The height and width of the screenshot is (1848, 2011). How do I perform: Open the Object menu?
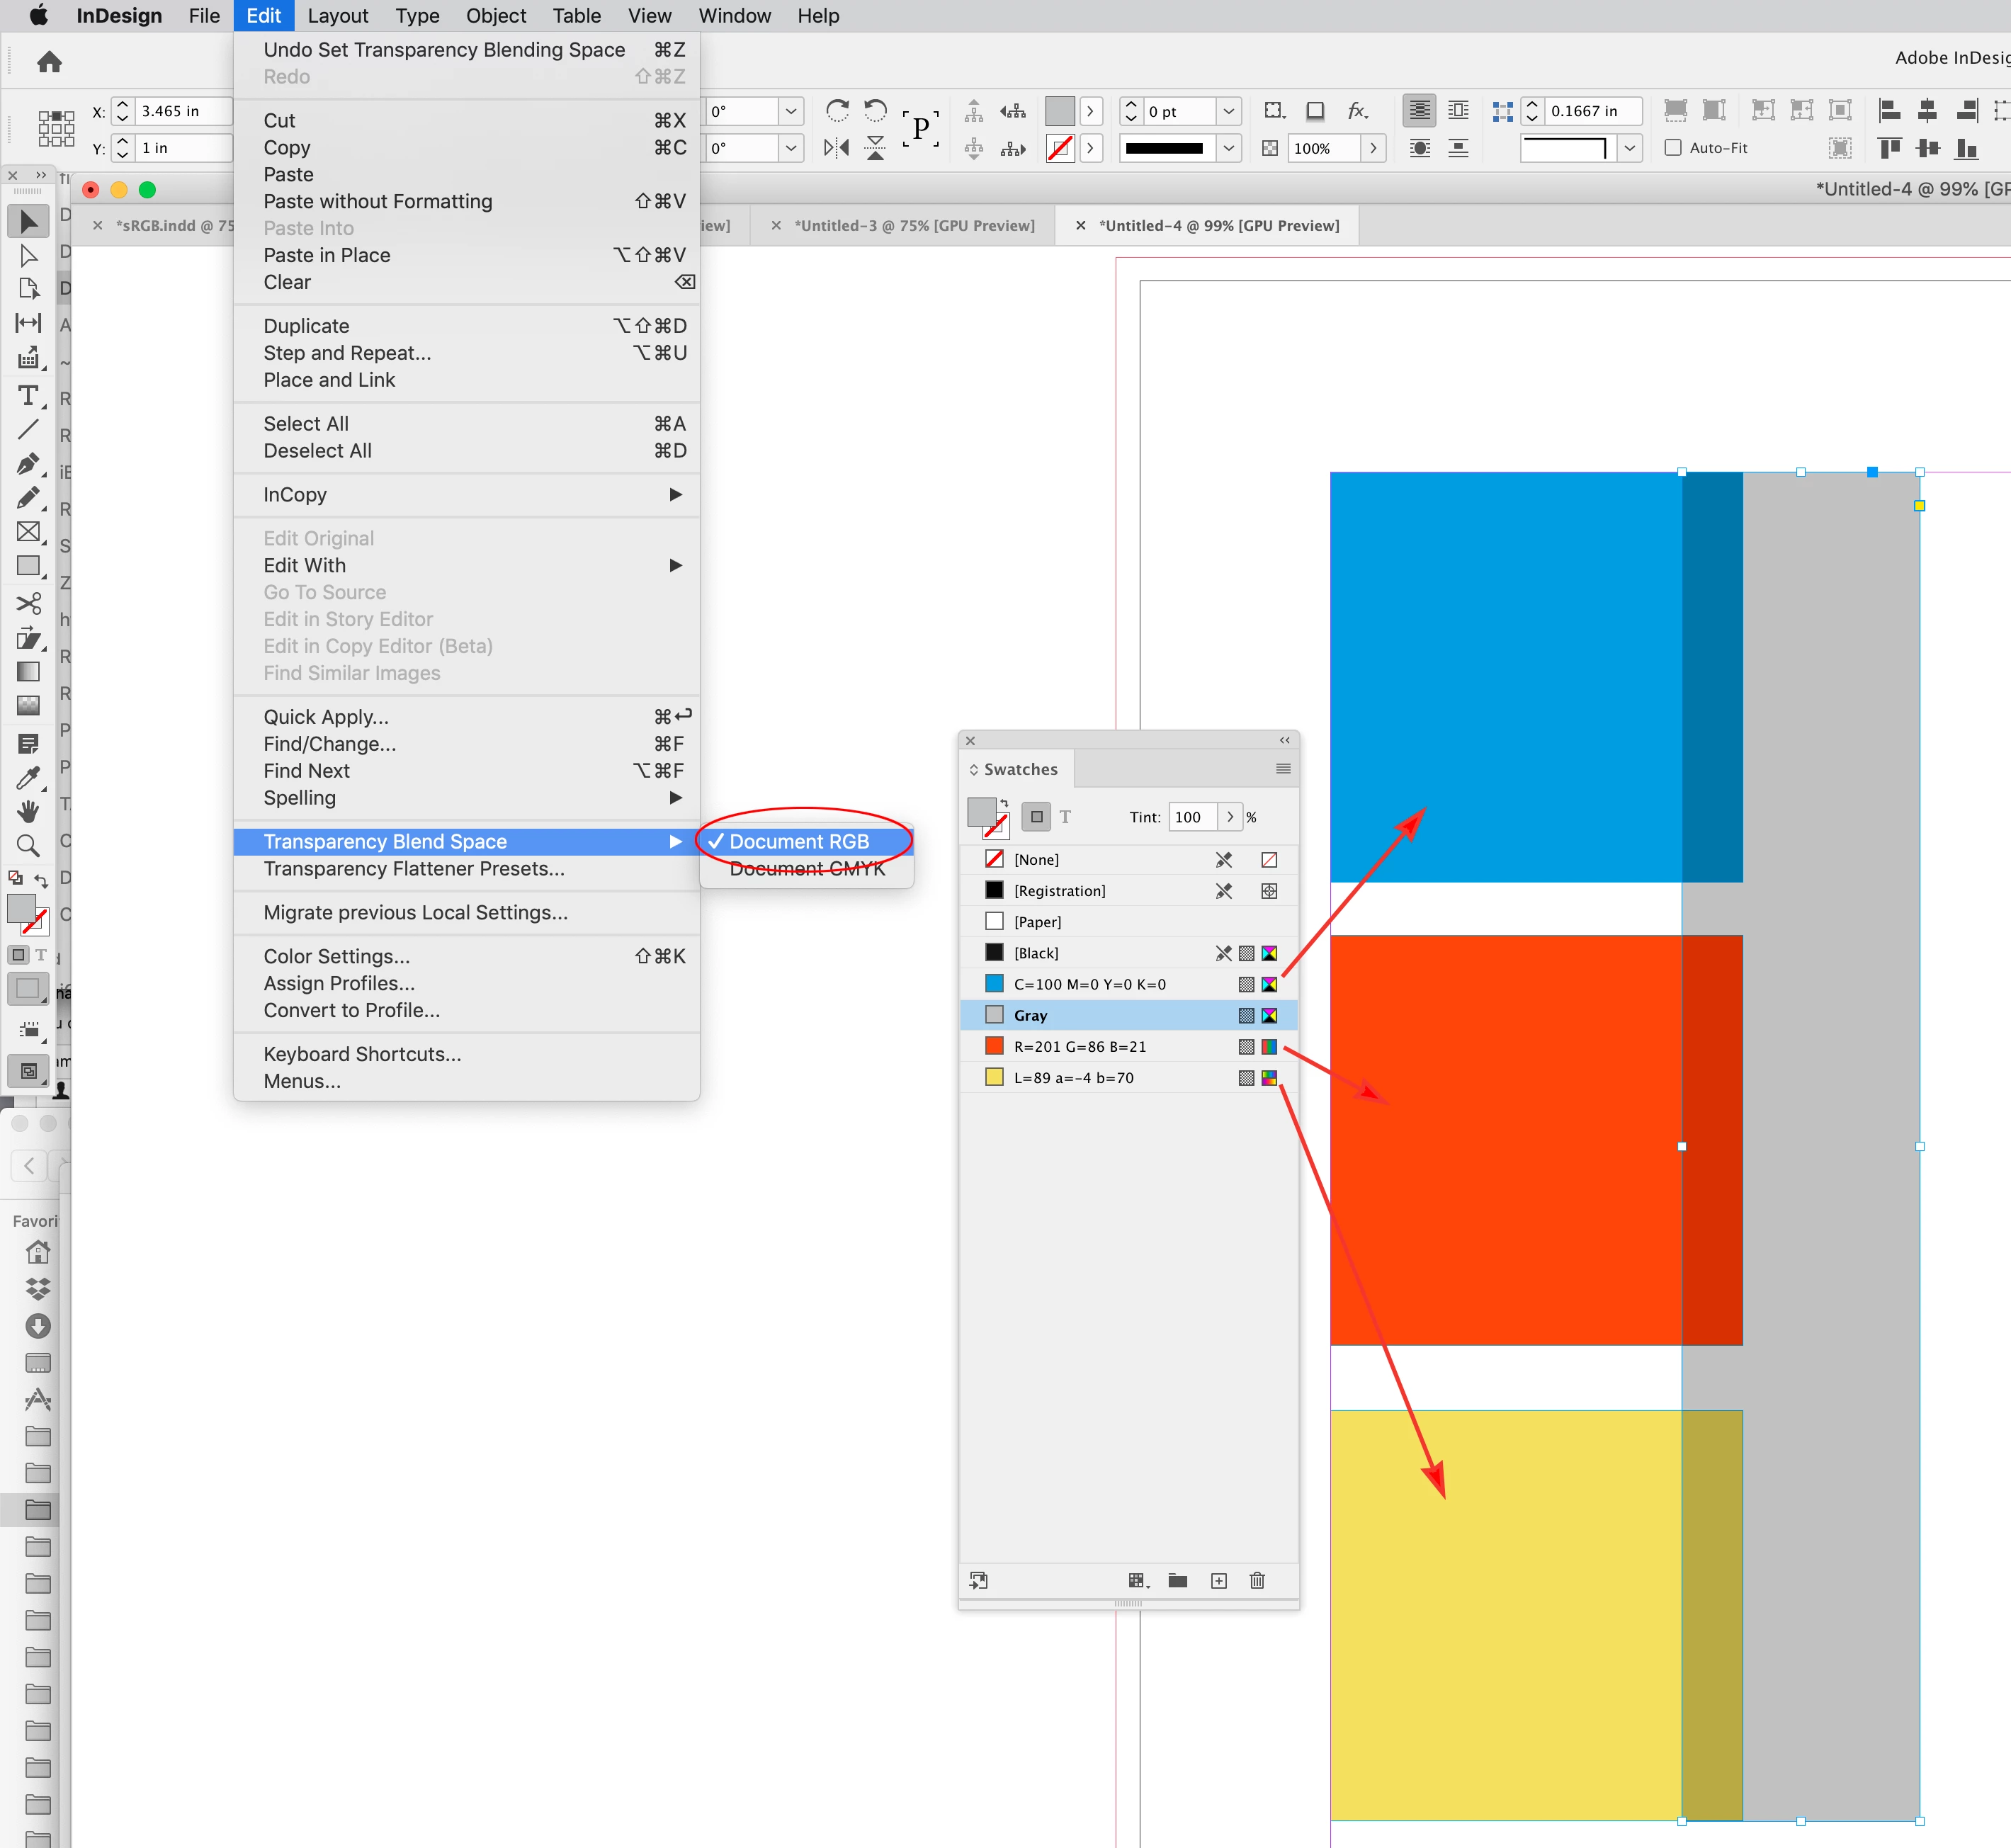coord(495,16)
